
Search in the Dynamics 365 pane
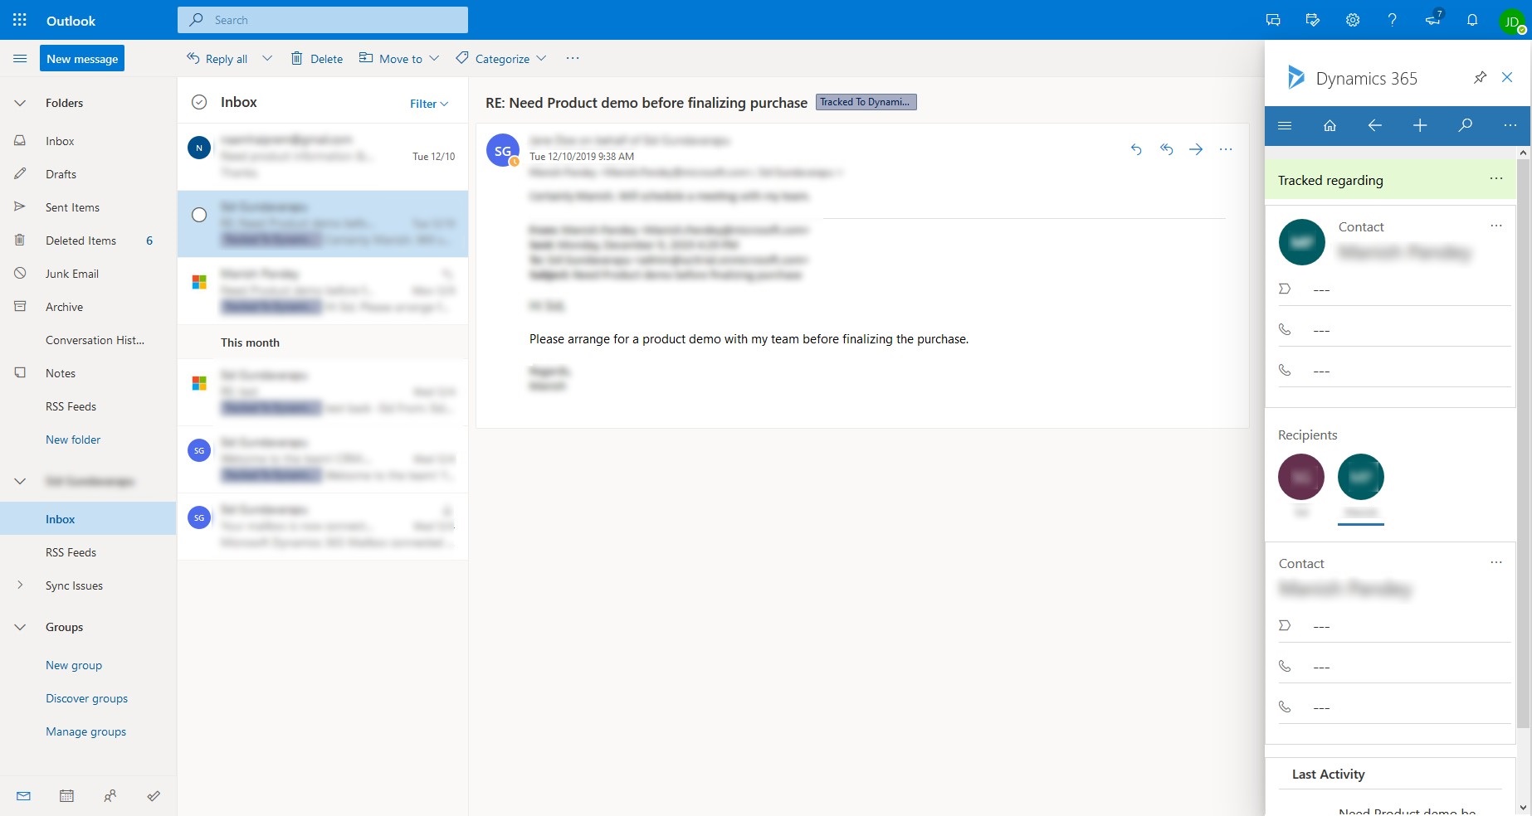coord(1465,125)
